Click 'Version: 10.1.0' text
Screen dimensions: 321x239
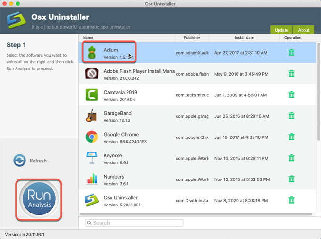click(x=117, y=120)
